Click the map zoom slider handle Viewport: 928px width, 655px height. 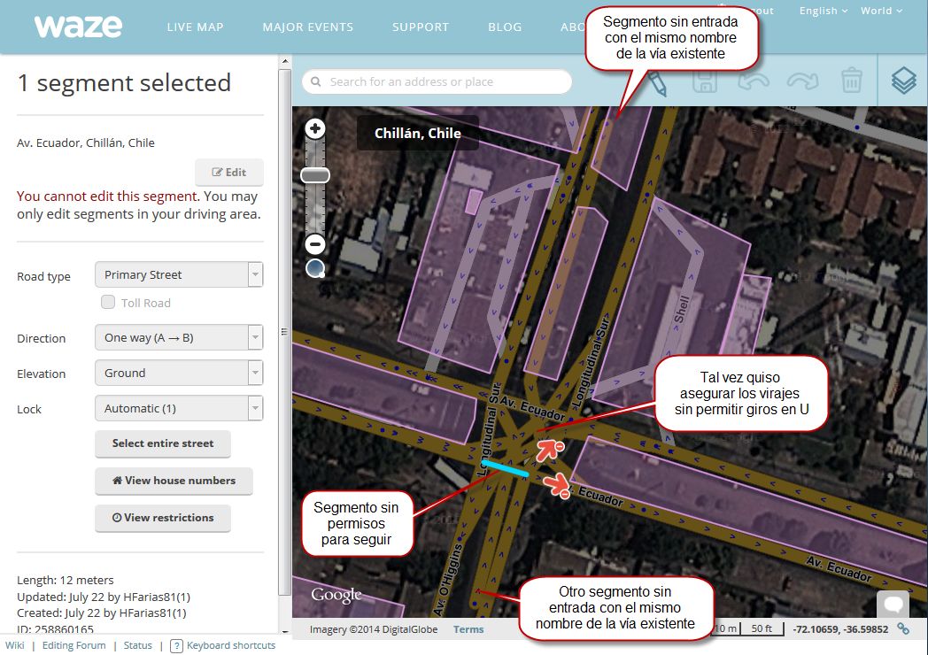315,175
